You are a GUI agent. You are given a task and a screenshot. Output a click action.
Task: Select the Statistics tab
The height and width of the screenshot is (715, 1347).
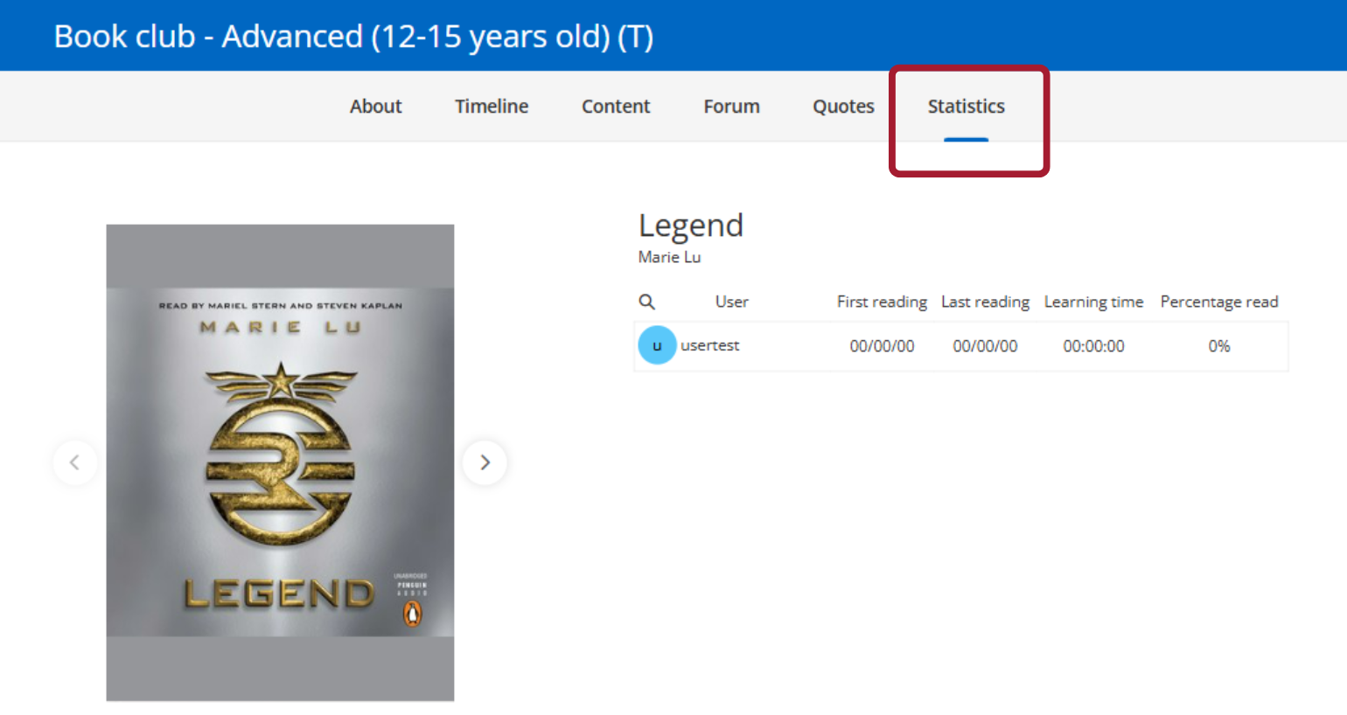966,107
